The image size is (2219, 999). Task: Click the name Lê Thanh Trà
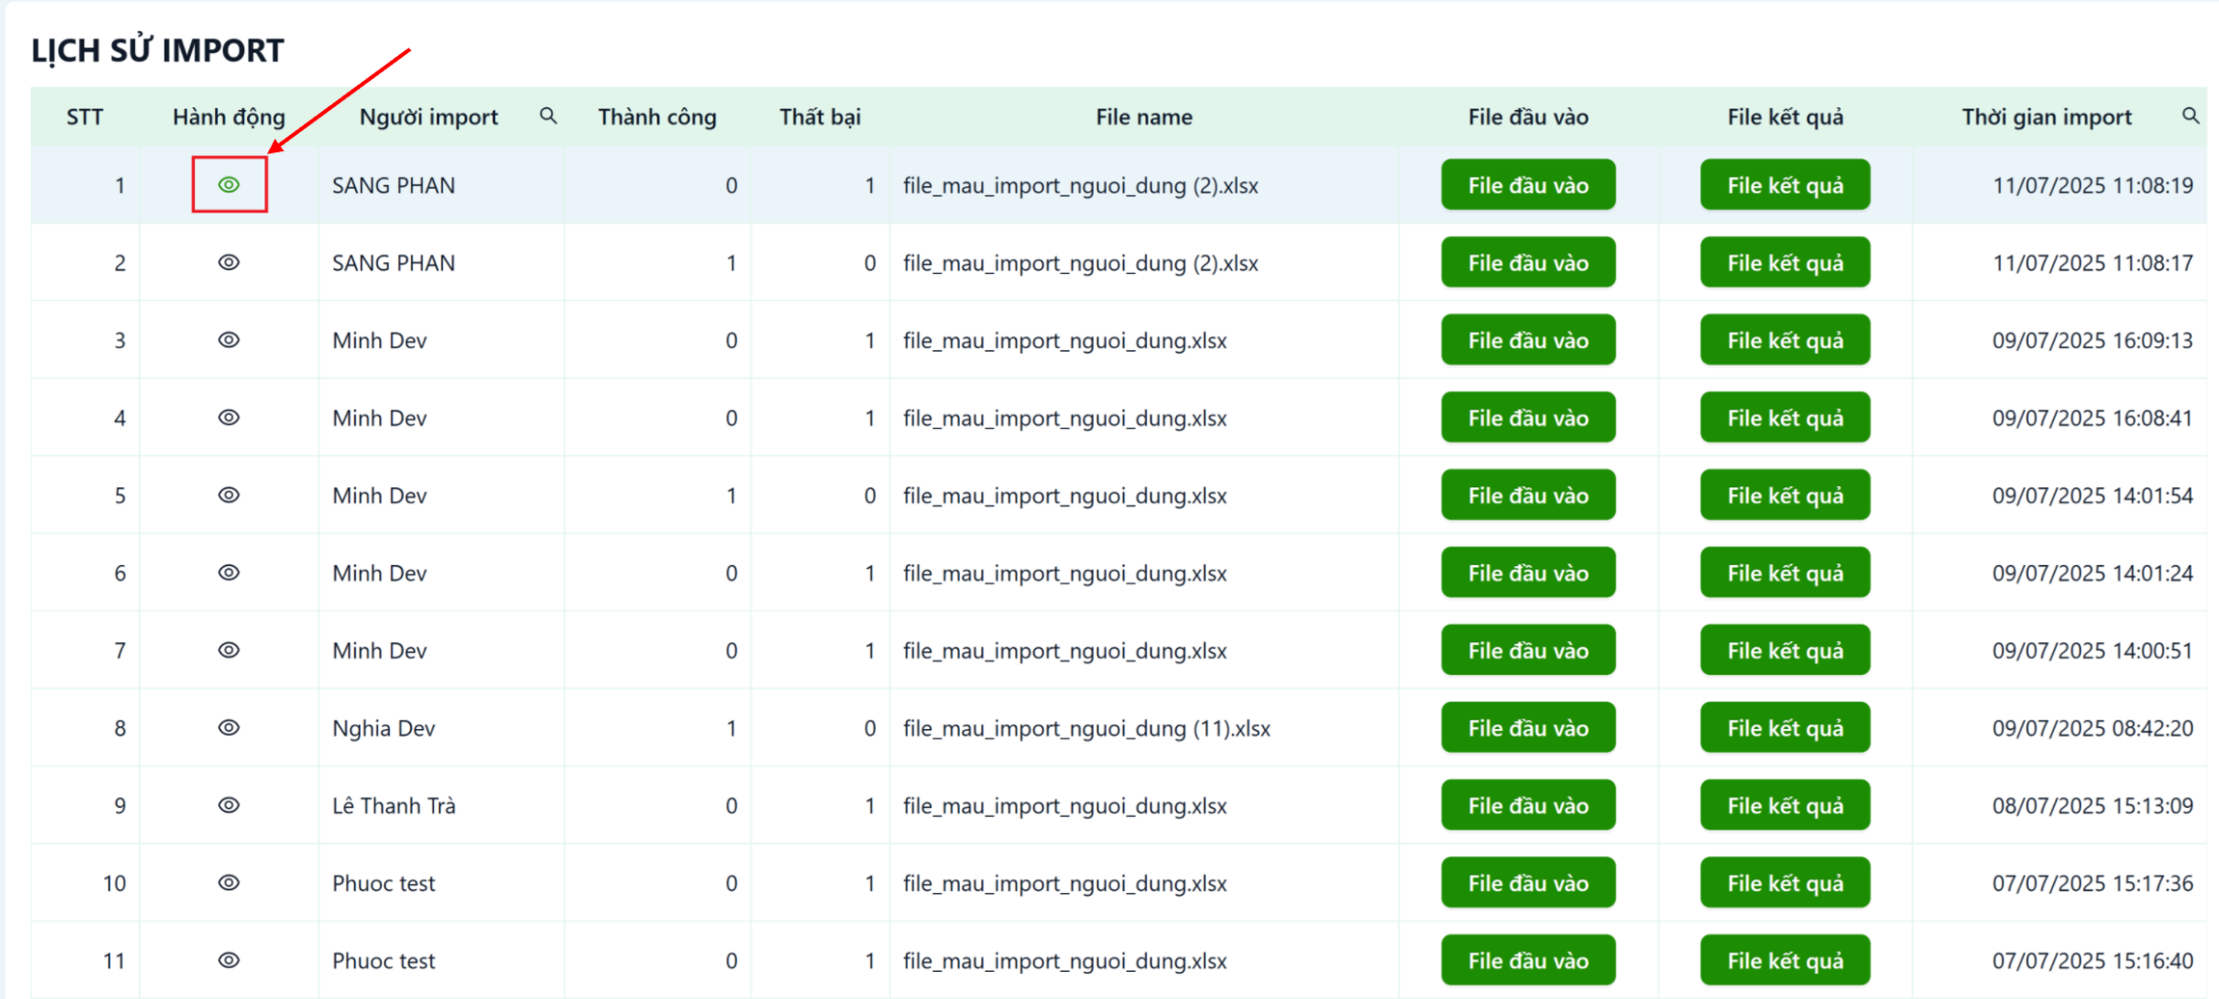tap(394, 805)
